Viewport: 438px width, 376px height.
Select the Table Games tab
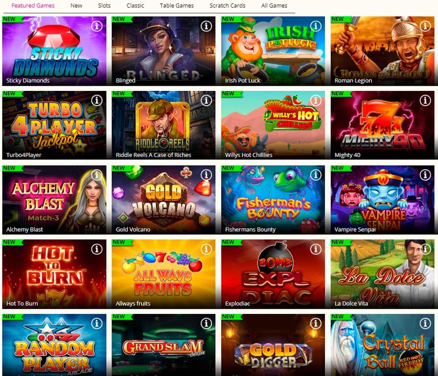[176, 6]
